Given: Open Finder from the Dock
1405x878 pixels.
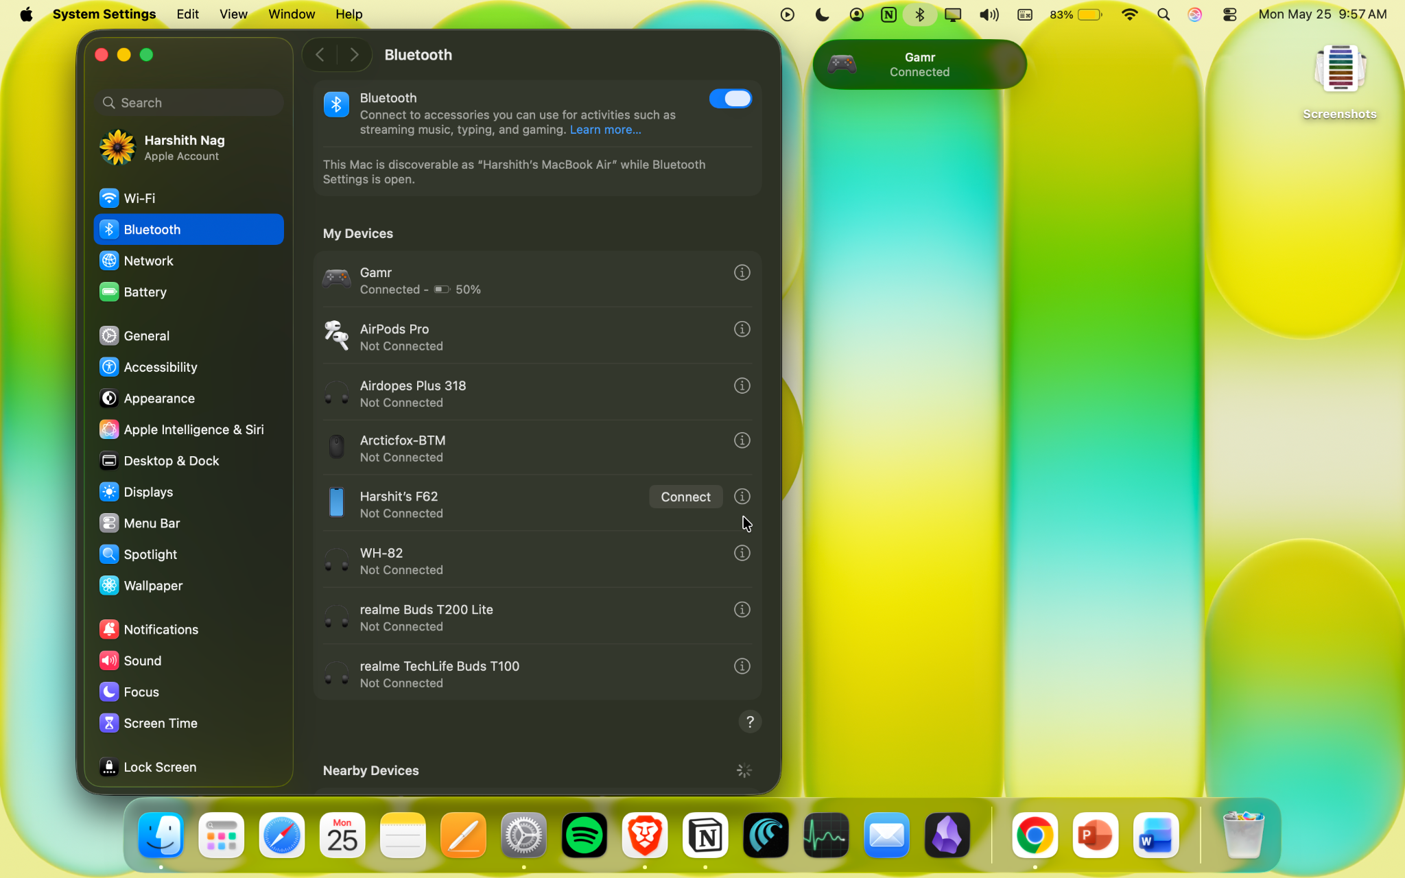Looking at the screenshot, I should (x=161, y=835).
